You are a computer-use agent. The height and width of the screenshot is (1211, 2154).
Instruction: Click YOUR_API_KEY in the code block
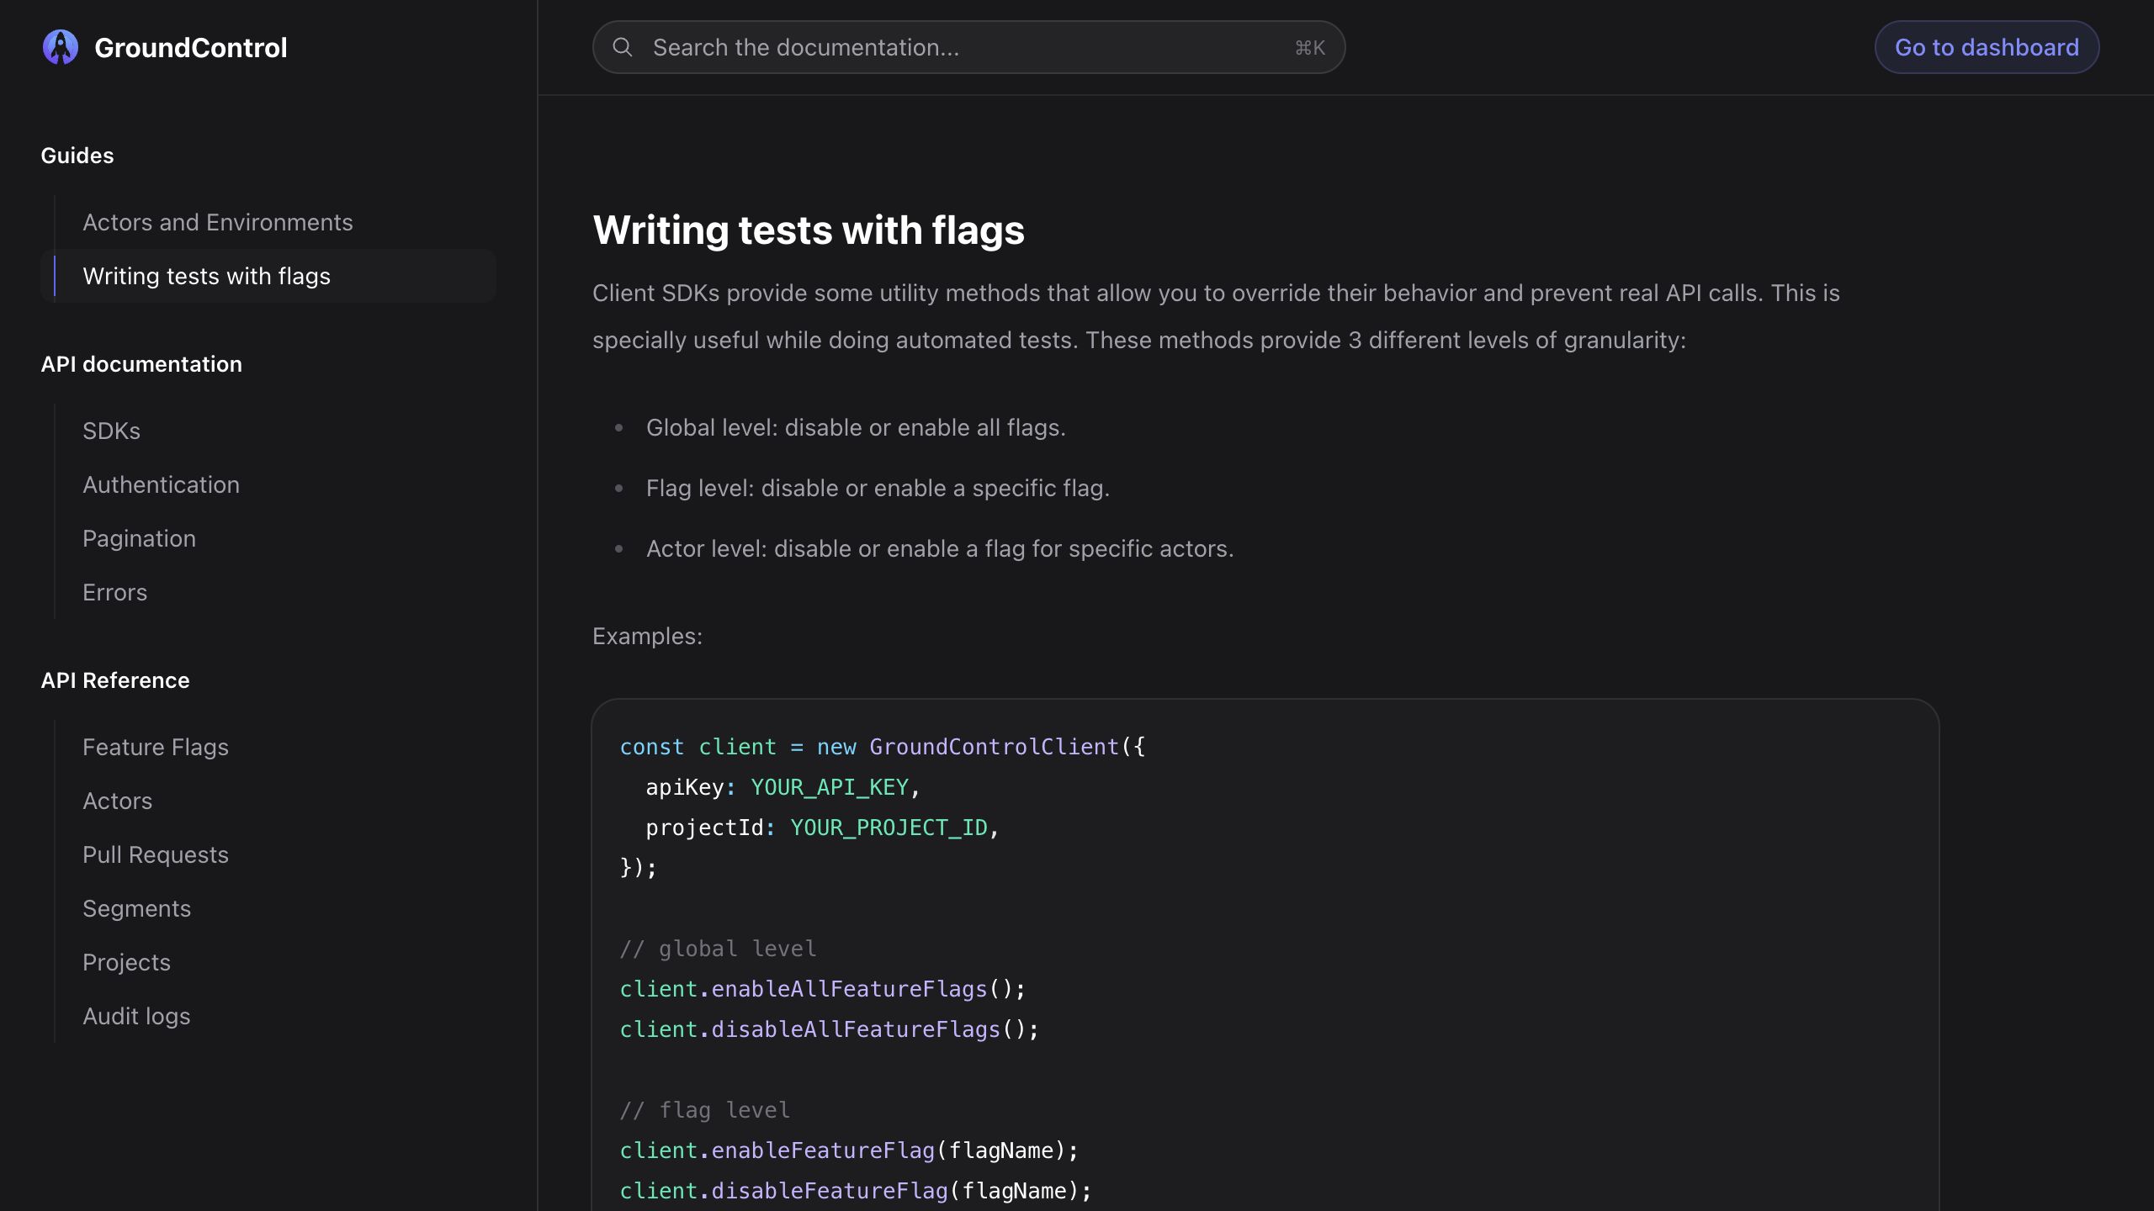coord(830,787)
